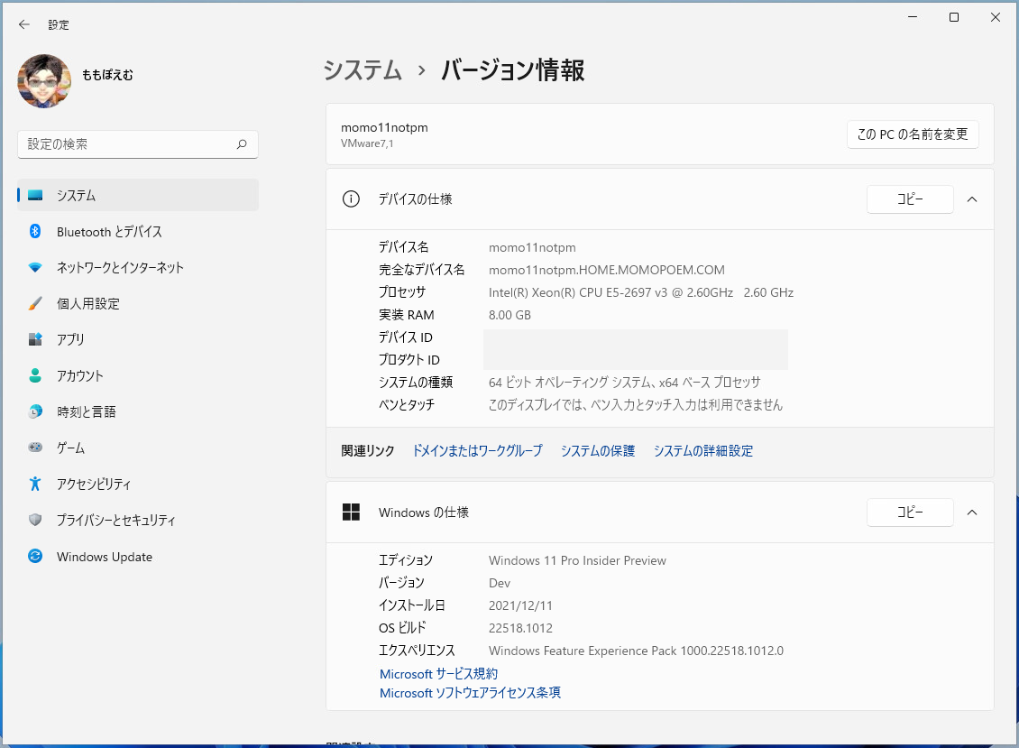Click the ゲーム label in sidebar
Viewport: 1019px width, 748px height.
pyautogui.click(x=70, y=448)
